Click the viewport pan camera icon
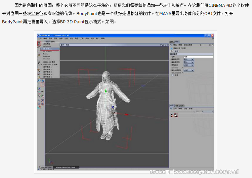The image size is (252, 178). point(161,45)
